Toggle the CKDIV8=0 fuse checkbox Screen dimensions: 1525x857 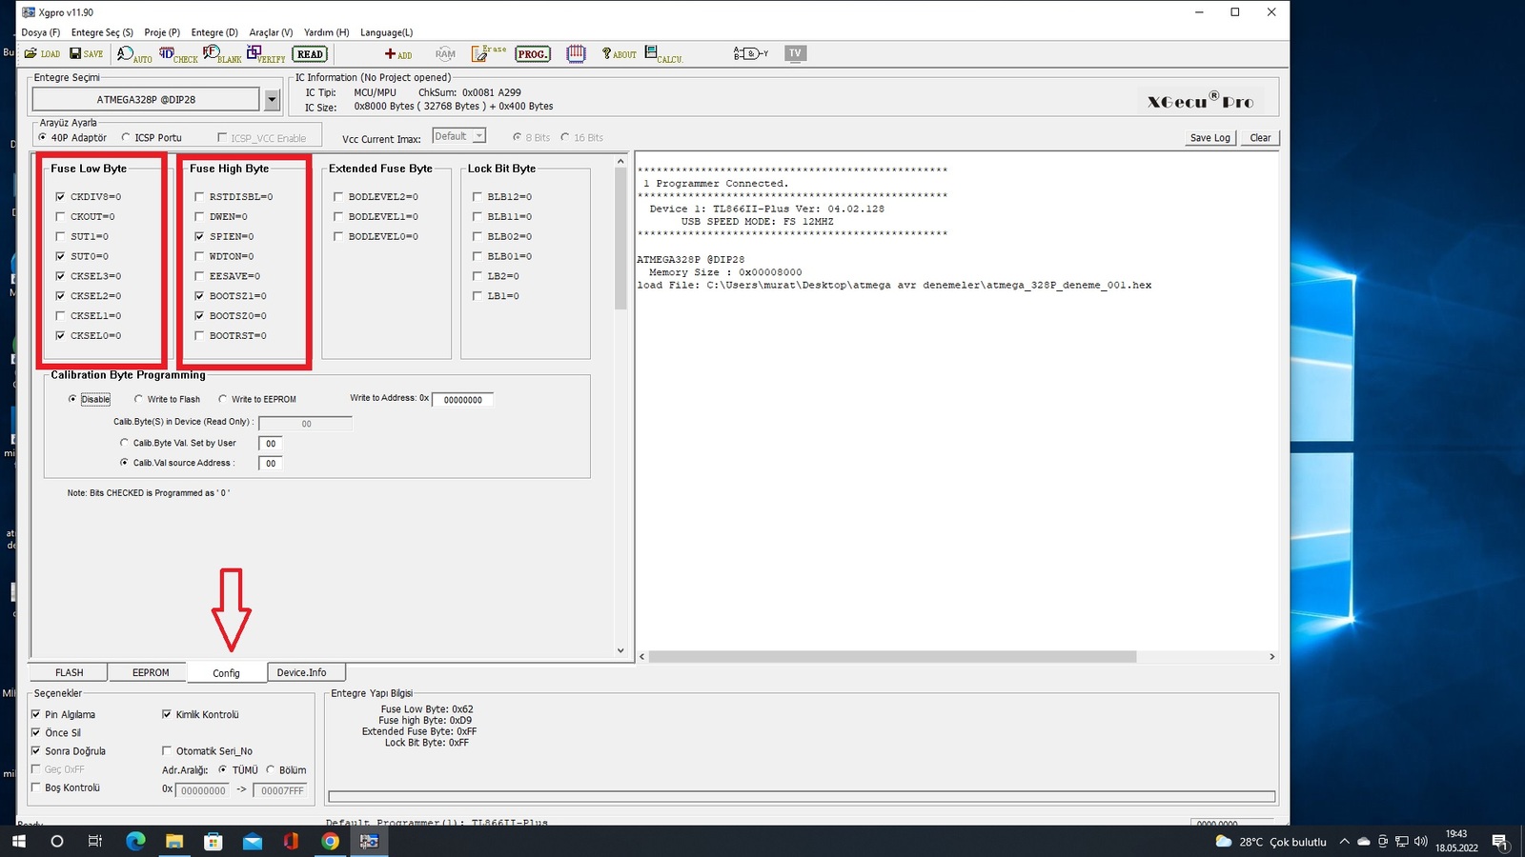coord(61,197)
